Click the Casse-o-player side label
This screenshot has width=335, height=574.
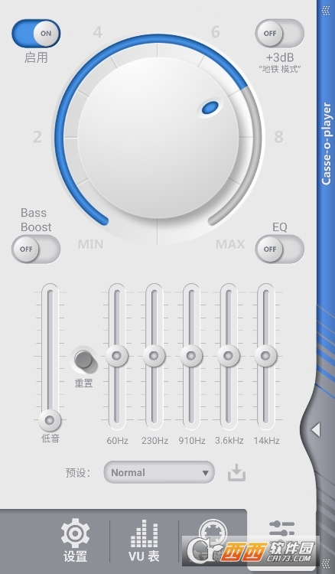pos(327,144)
